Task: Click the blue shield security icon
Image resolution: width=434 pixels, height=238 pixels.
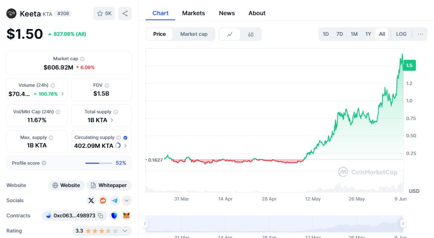Action: click(114, 216)
